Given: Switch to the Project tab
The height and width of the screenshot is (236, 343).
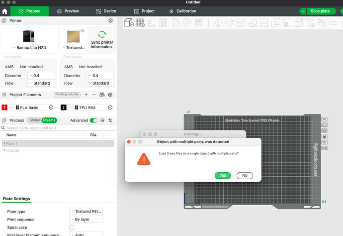Looking at the screenshot, I should tap(144, 11).
